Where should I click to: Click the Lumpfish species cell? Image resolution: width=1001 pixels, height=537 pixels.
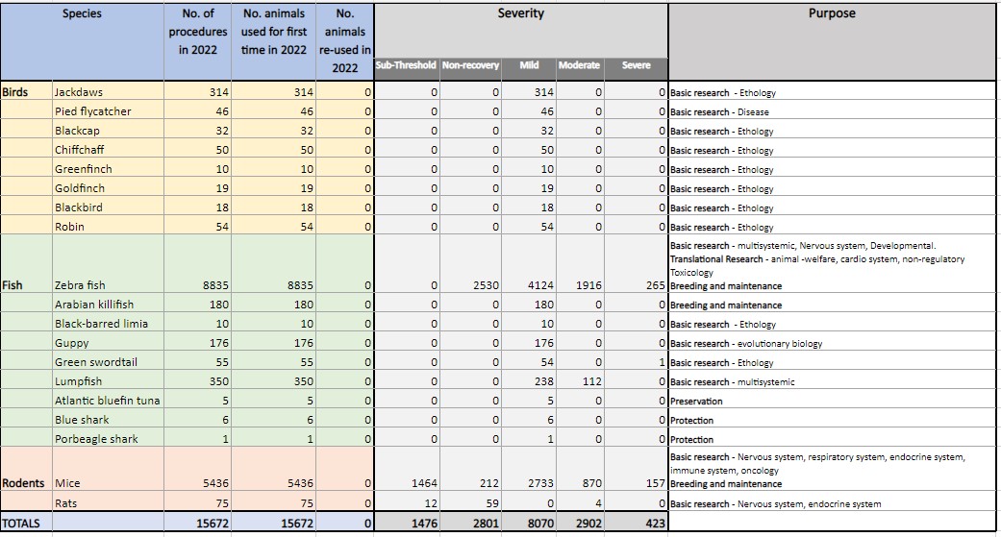(x=108, y=380)
